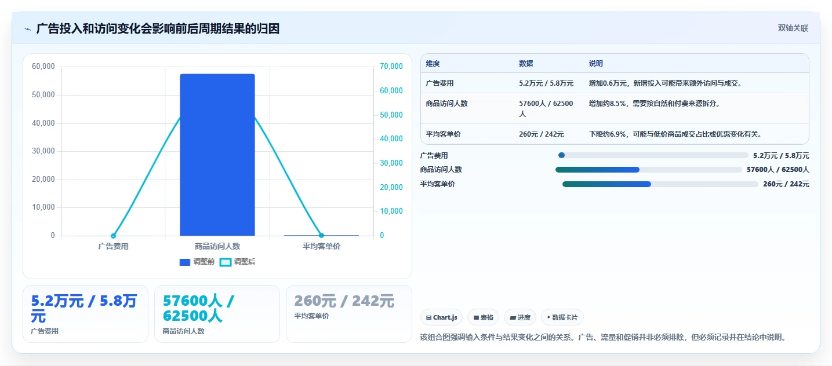This screenshot has height=366, width=832.
Task: Click the 增加0.6万元 explanation text
Action: click(x=666, y=83)
